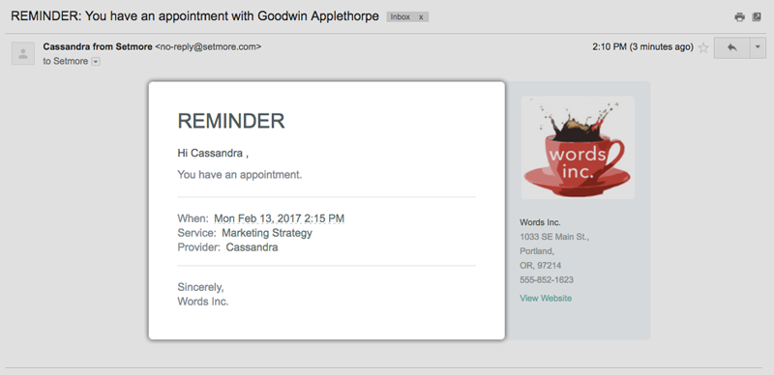Open email in new window icon
This screenshot has width=774, height=375.
[x=757, y=17]
